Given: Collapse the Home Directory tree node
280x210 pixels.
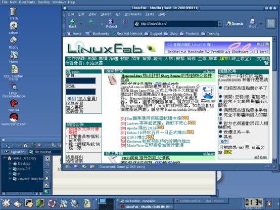Looking at the screenshot, I should (x=5, y=158).
